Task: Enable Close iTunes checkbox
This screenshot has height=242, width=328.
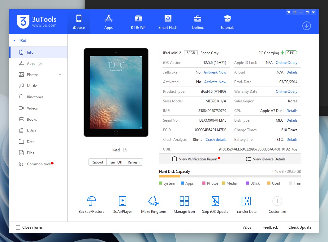Action: (x=18, y=227)
